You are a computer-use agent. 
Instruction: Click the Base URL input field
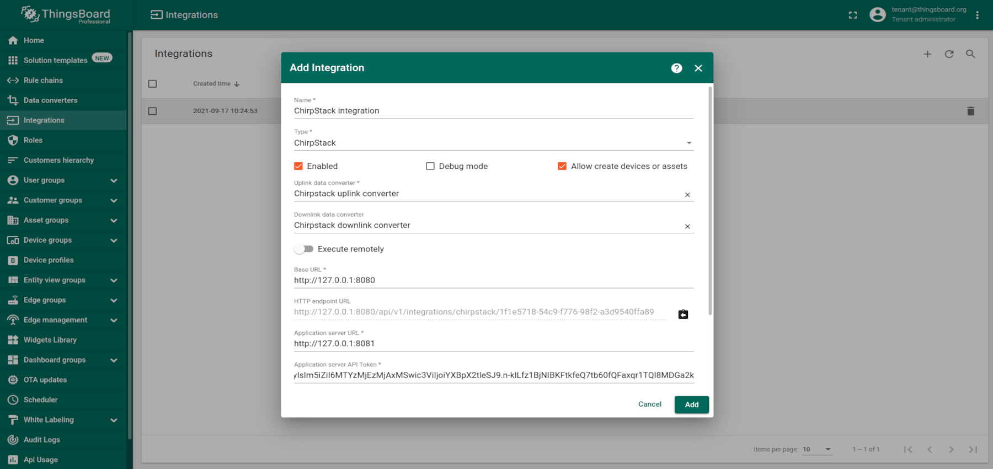coord(494,280)
